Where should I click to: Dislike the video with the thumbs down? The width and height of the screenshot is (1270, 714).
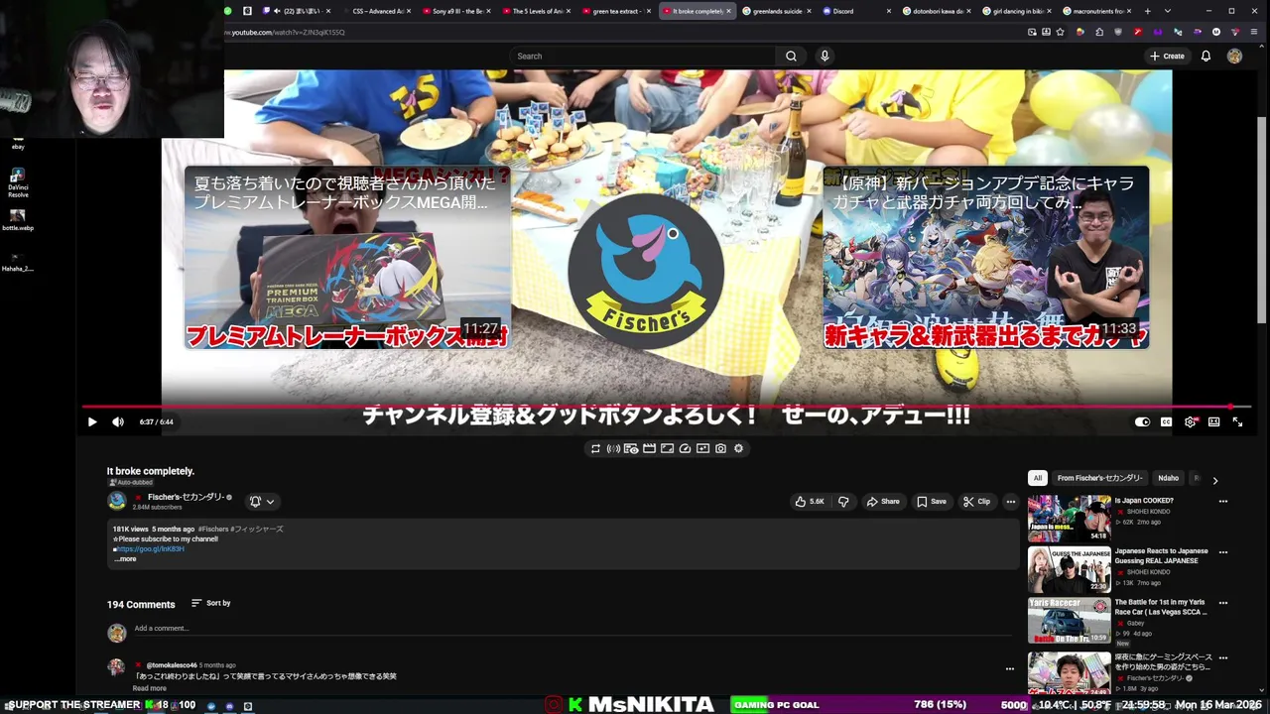pyautogui.click(x=843, y=502)
